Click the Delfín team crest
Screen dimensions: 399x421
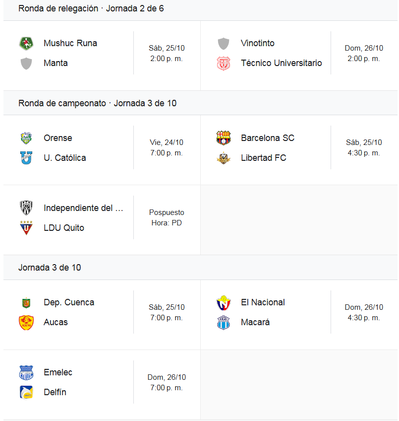[26, 393]
